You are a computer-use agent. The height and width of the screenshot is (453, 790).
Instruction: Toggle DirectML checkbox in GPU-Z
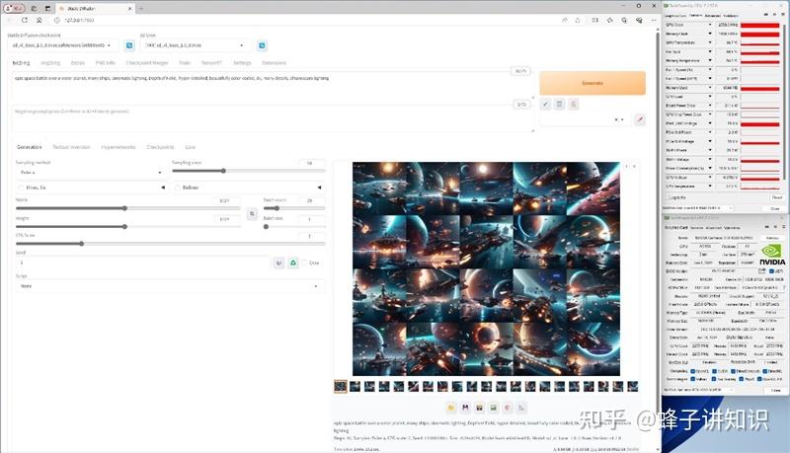[x=766, y=371]
